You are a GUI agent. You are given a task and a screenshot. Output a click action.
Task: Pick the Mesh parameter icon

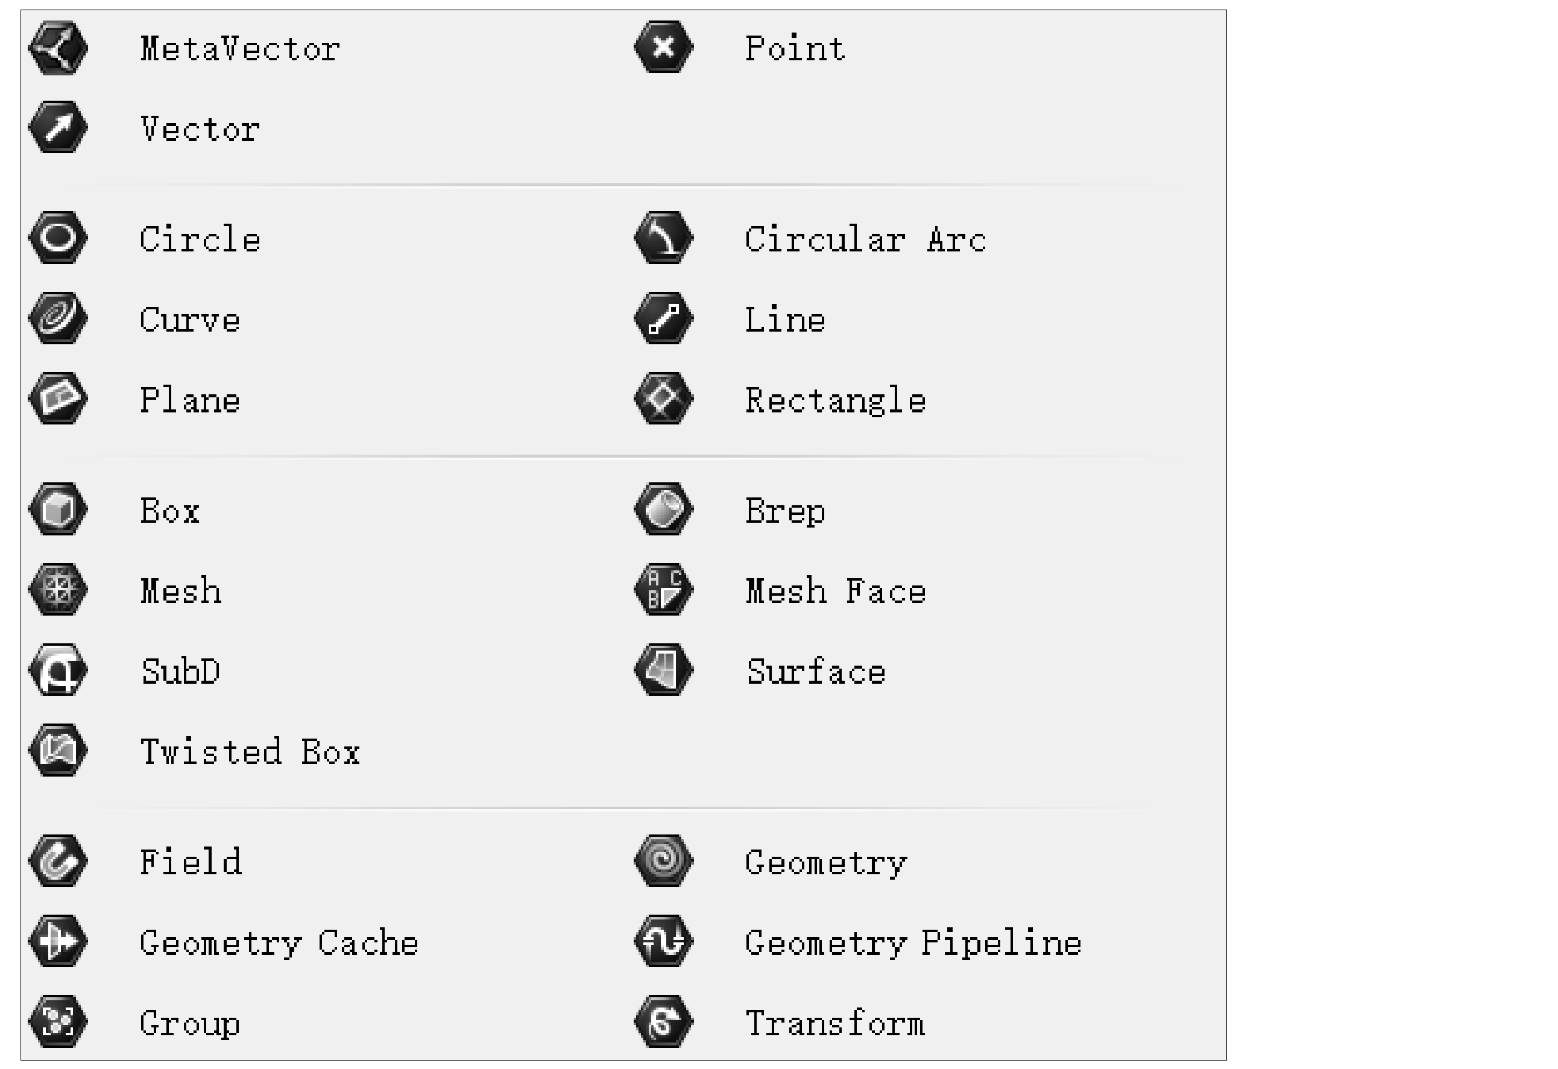pyautogui.click(x=58, y=590)
